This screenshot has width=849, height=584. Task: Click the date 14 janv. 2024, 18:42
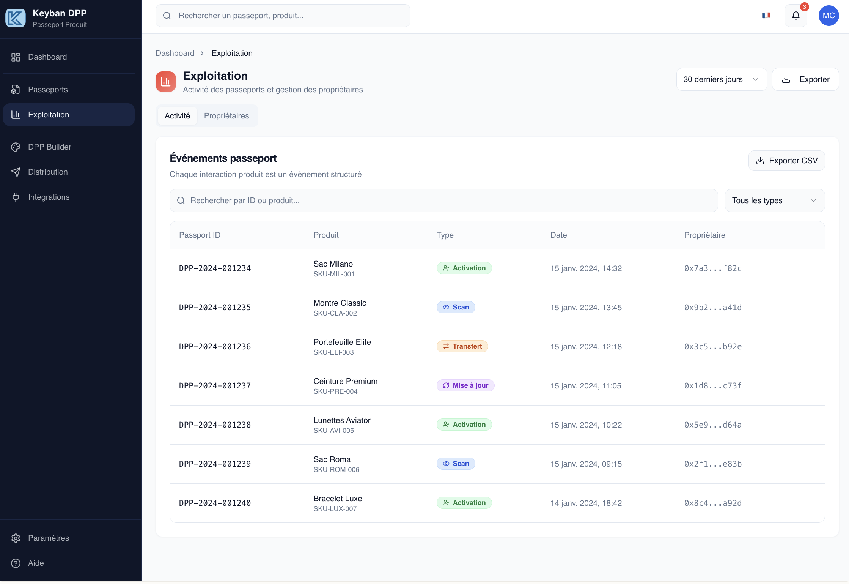click(x=586, y=503)
